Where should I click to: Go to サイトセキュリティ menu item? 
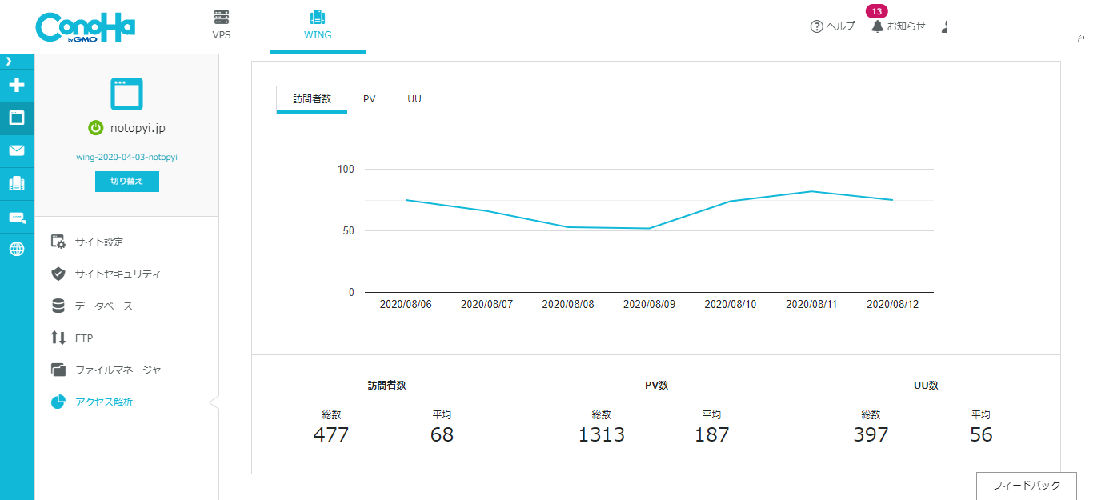117,274
